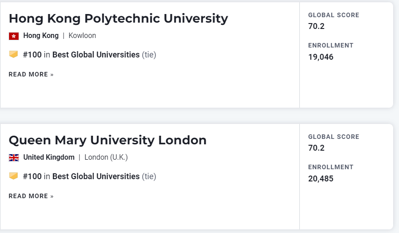Click Read More under Hong Kong Polytechnic
Viewport: 399px width, 233px height.
click(x=31, y=74)
